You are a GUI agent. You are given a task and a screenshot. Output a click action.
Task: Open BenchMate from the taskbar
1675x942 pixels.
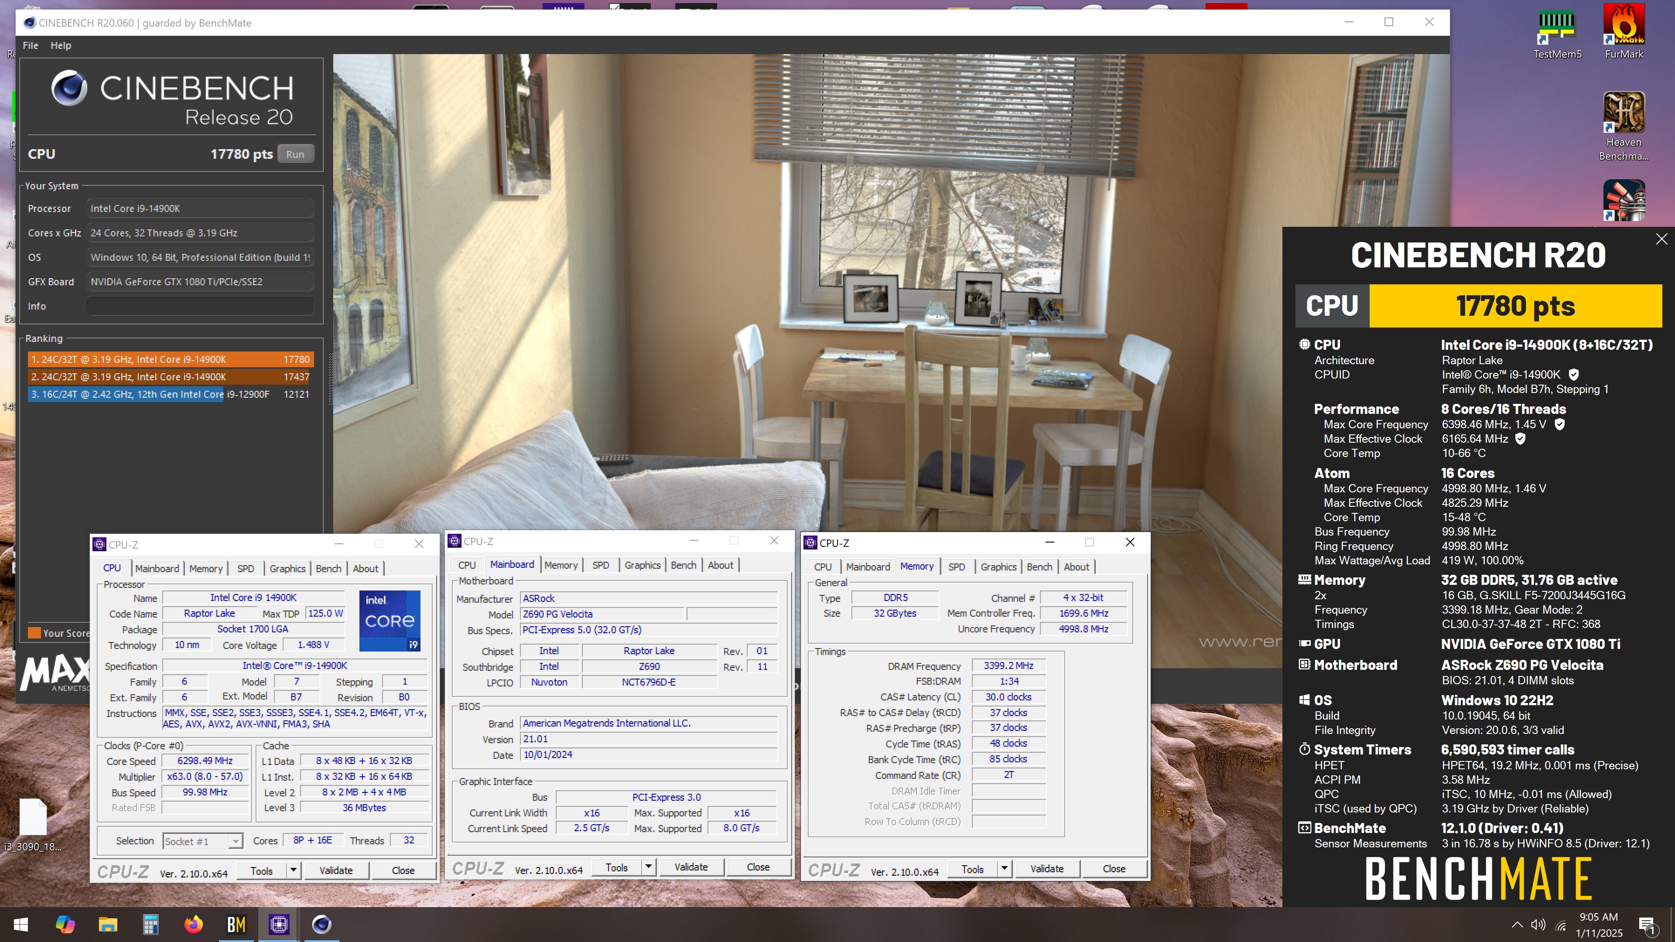click(x=236, y=924)
